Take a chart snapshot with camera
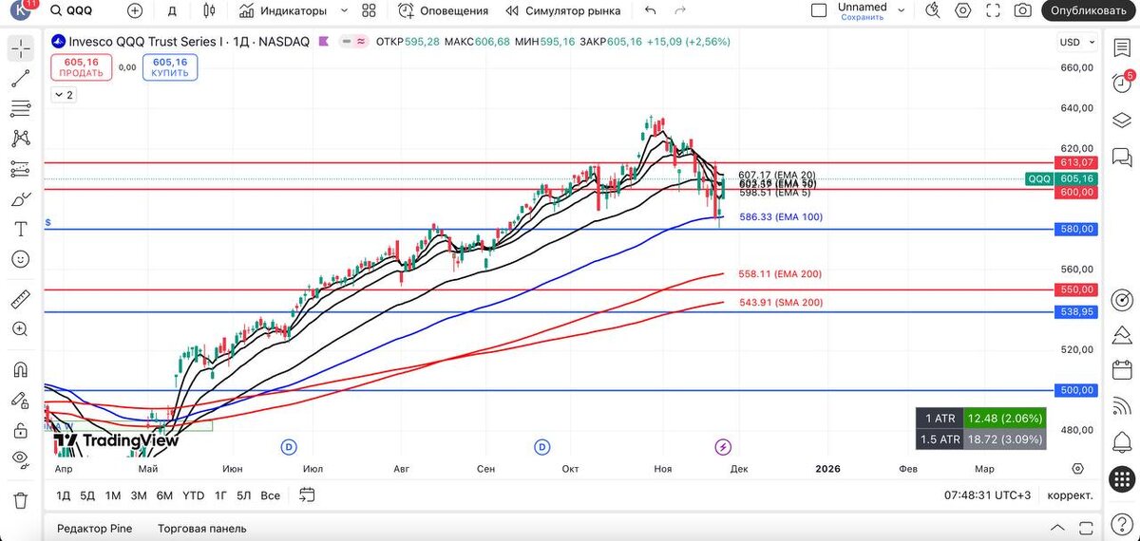 pyautogui.click(x=1022, y=10)
